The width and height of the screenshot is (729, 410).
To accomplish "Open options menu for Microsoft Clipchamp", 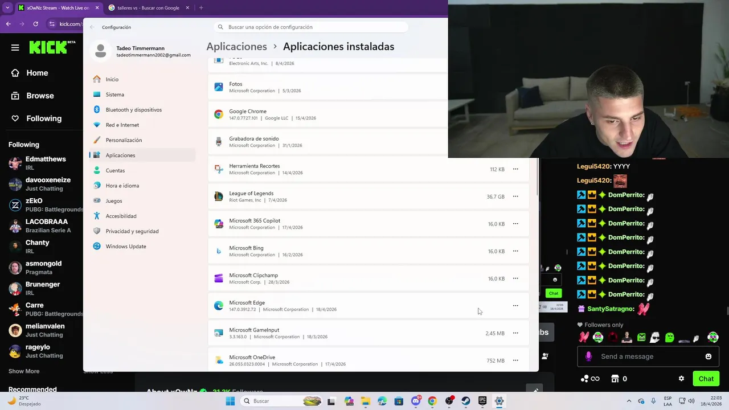I will [515, 278].
